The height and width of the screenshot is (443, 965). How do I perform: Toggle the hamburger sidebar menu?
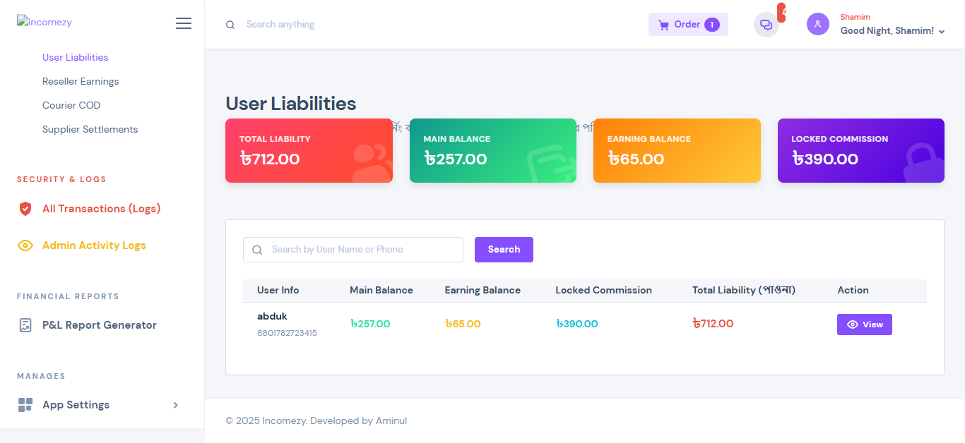coord(184,23)
